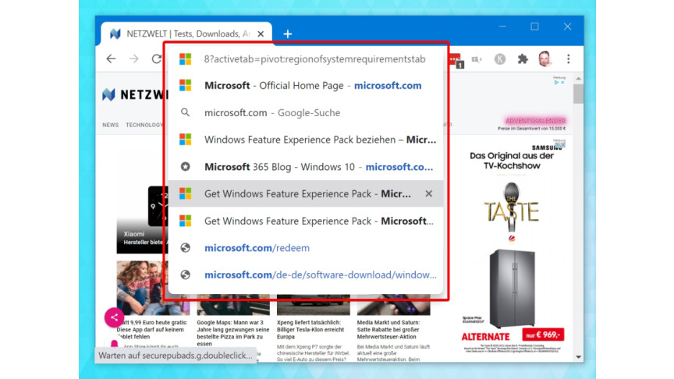Select the NETZWELT browser tab
Viewport: 674px width, 379px height.
coord(186,34)
